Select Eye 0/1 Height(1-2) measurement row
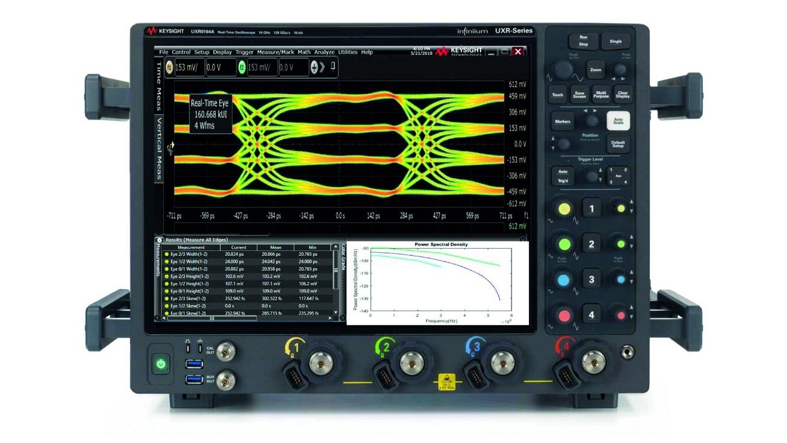Image resolution: width=787 pixels, height=443 pixels. click(247, 290)
